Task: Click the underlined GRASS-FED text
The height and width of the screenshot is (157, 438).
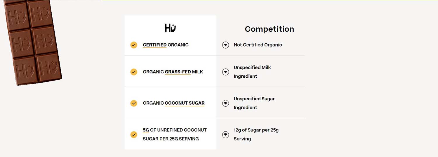Action: 178,72
